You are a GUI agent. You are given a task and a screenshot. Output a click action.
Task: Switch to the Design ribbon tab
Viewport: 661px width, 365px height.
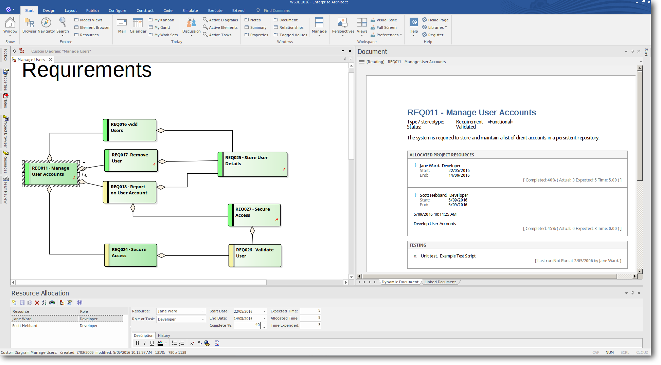49,11
